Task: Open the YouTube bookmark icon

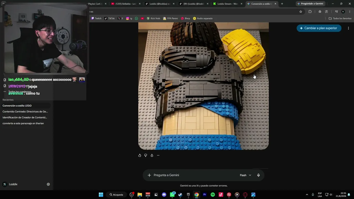Action: tap(142, 19)
